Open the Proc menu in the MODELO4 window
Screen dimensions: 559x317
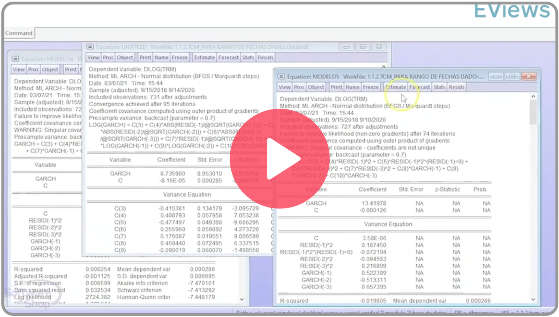pyautogui.click(x=33, y=70)
